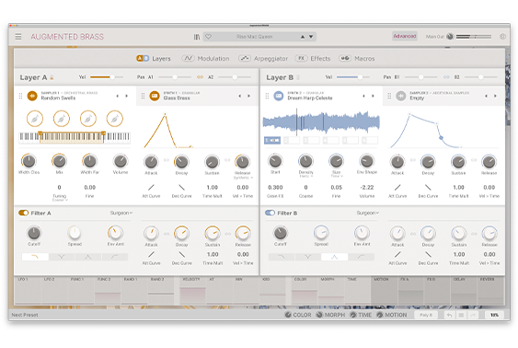Viewport: 518px width, 348px height.
Task: Click the MORPH macro knob
Action: (319, 315)
